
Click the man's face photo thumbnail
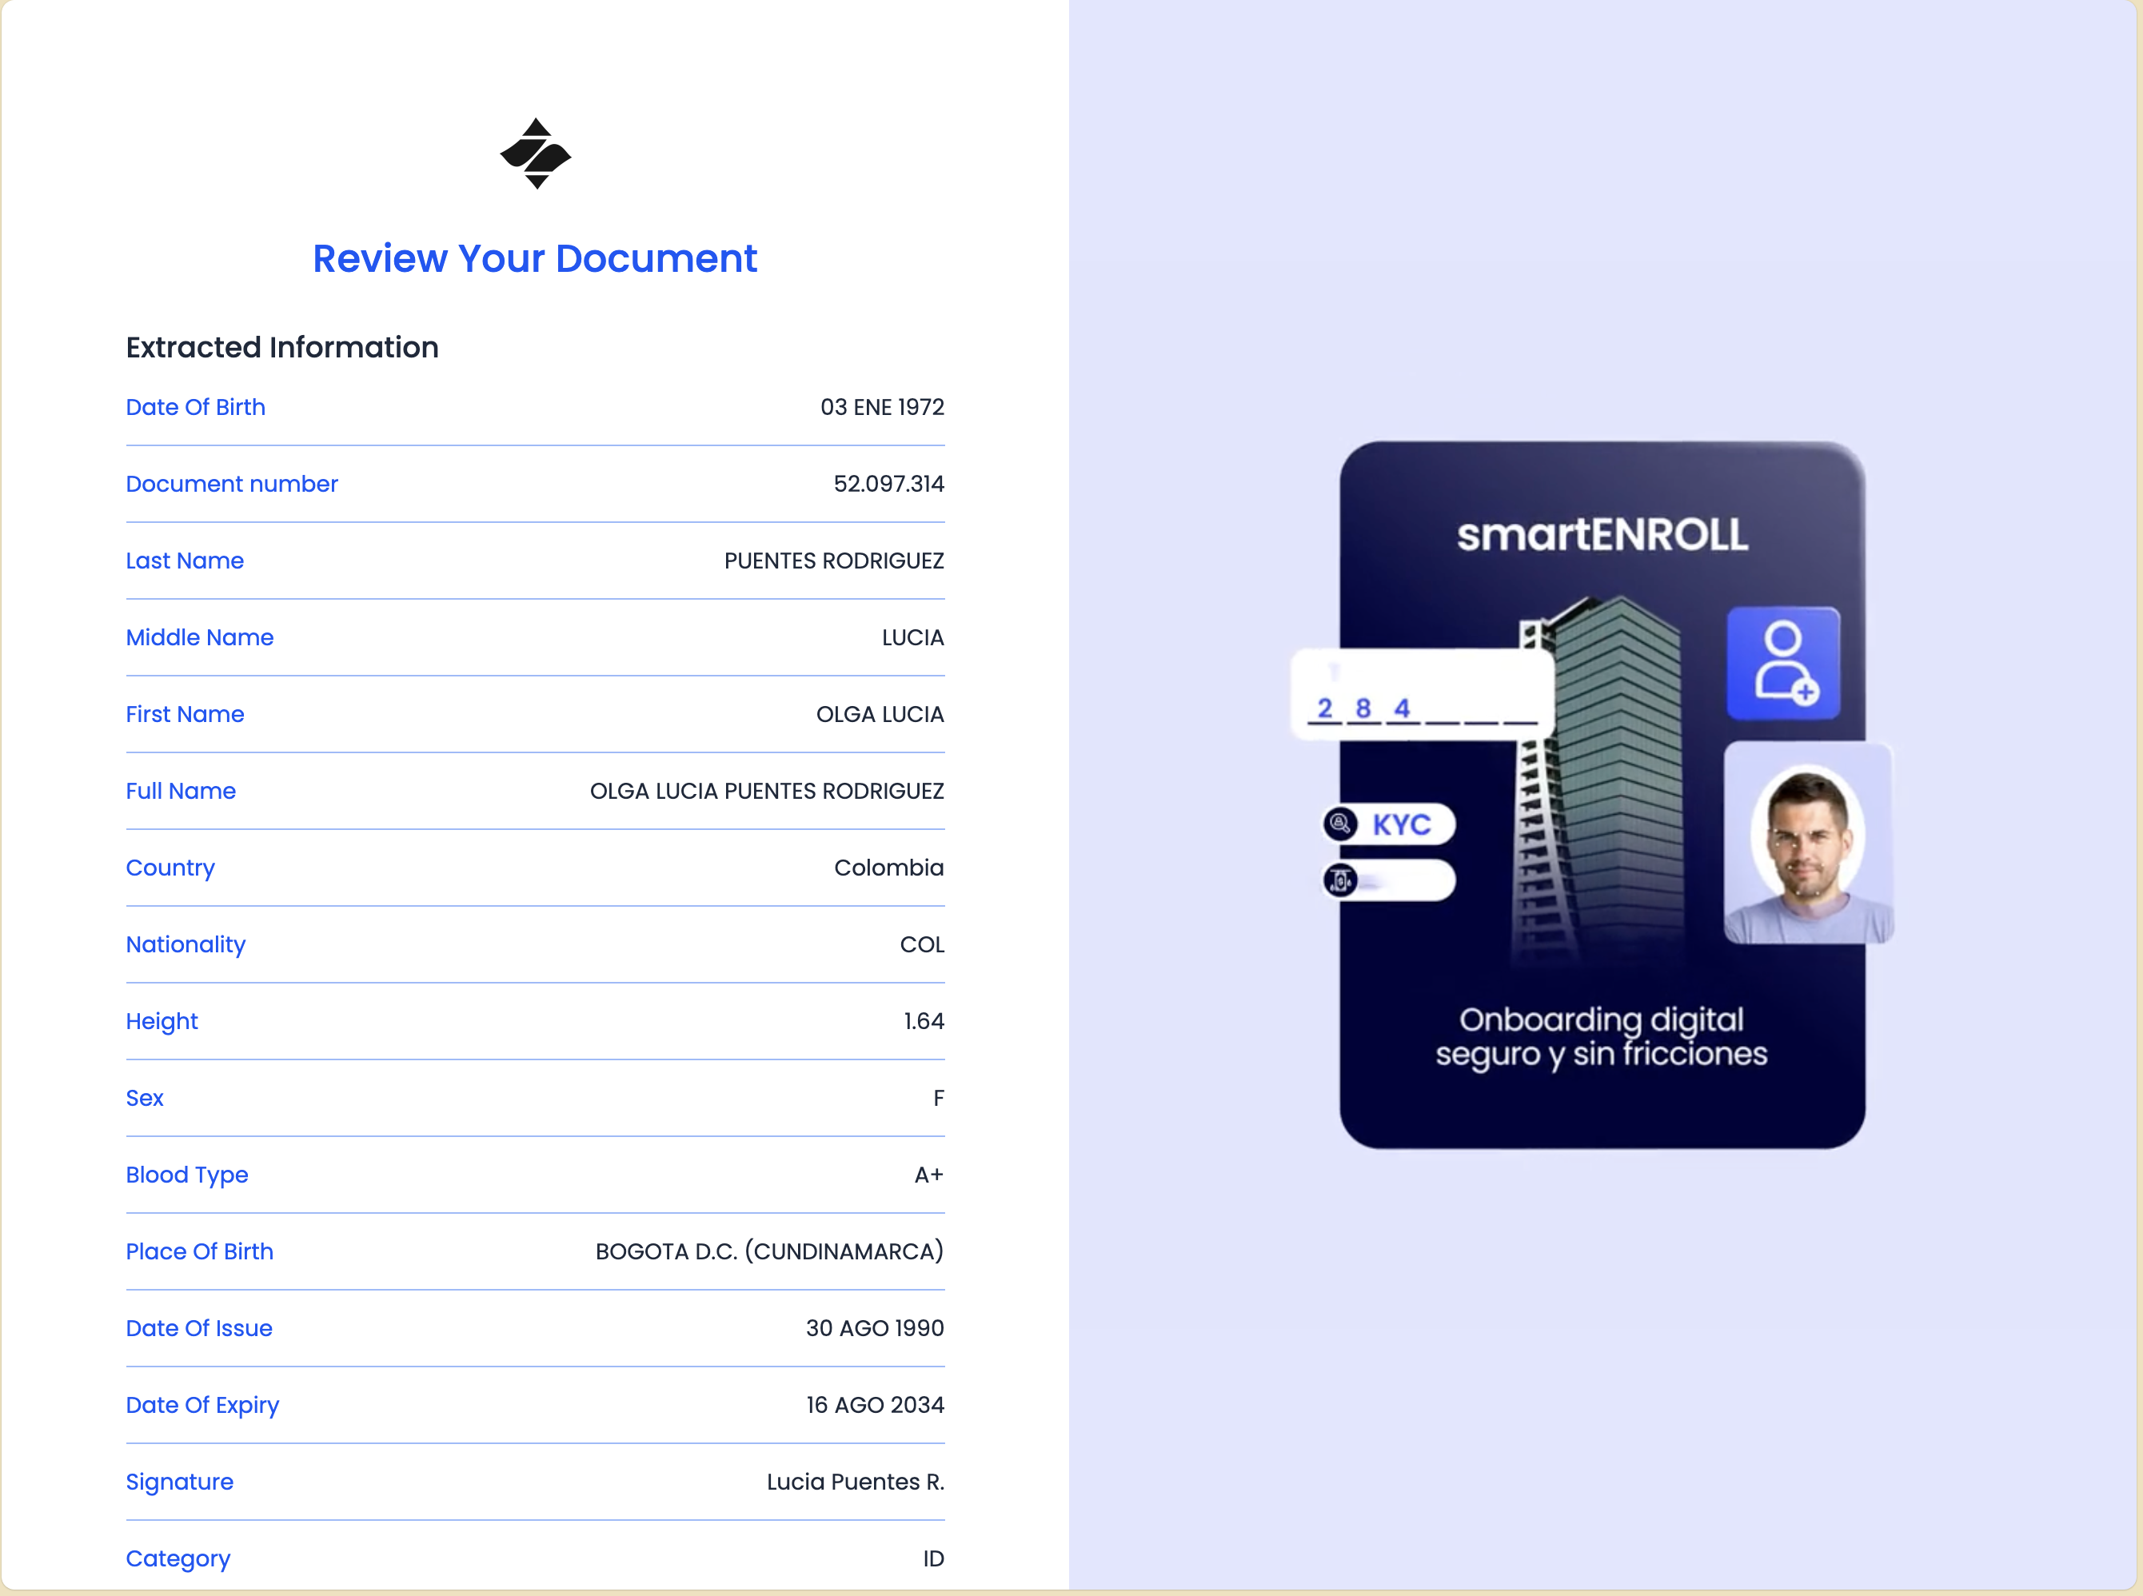click(x=1808, y=841)
